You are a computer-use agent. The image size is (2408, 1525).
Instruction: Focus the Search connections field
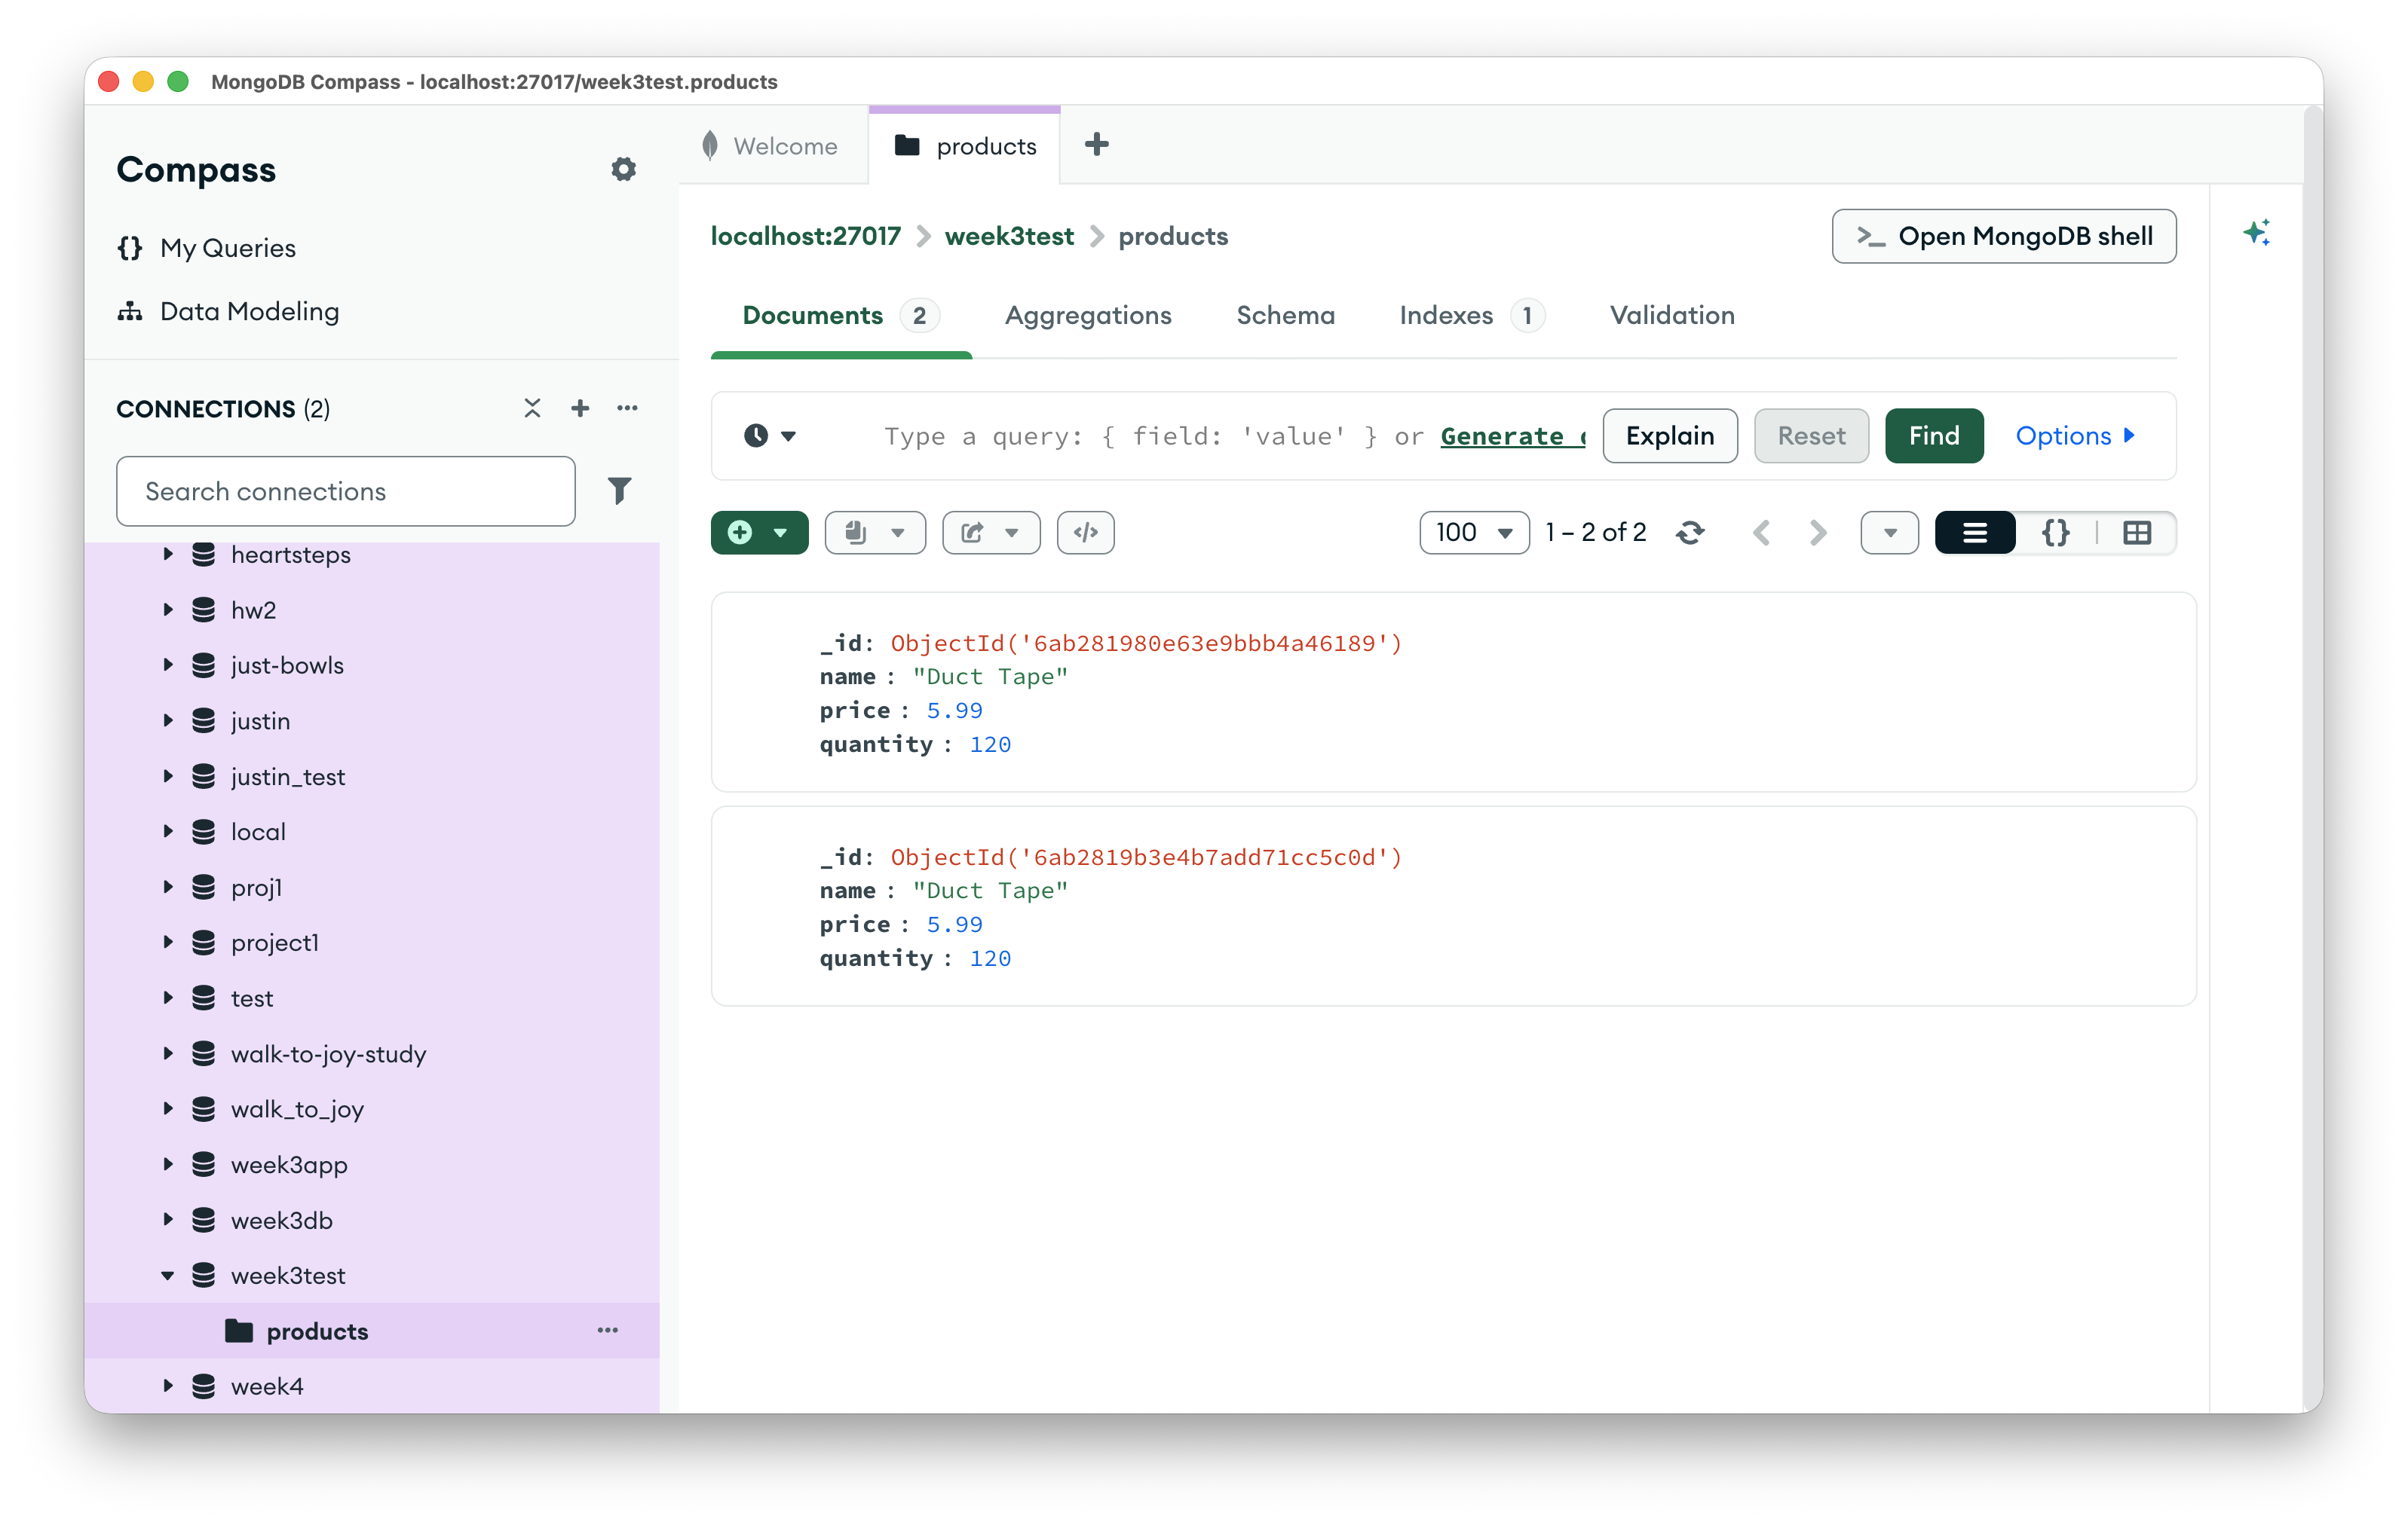coord(345,491)
